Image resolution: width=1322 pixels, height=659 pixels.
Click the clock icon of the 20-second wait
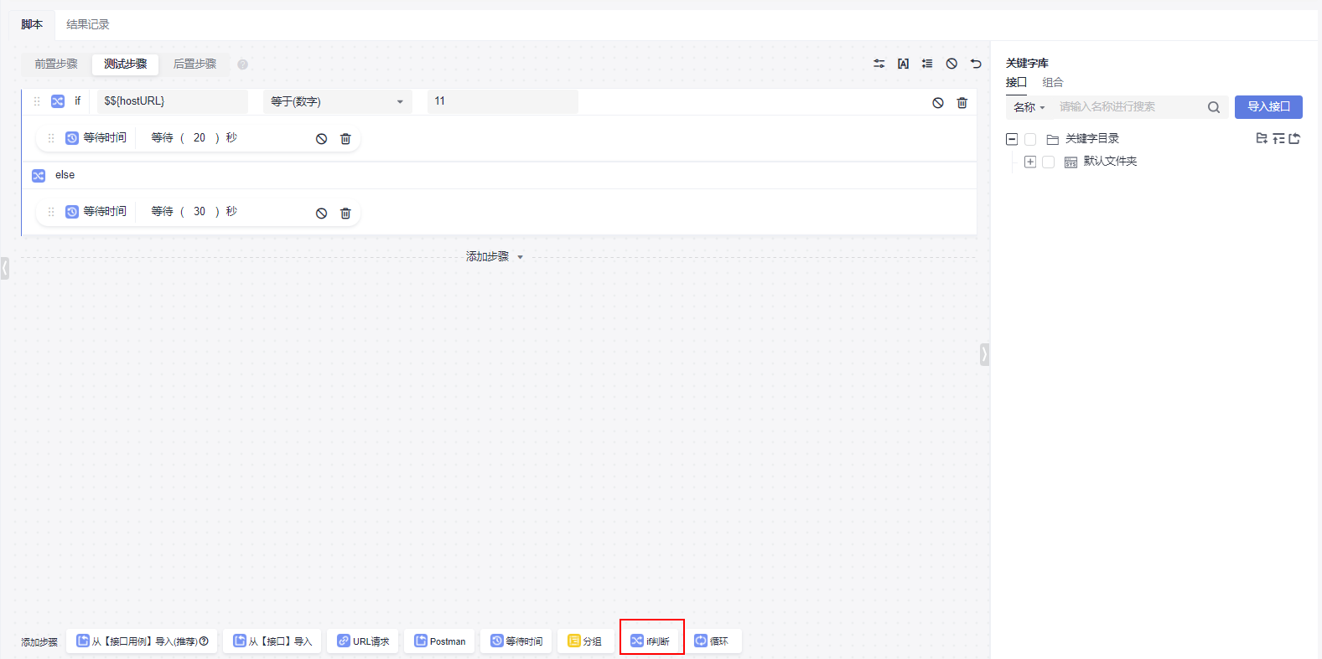pos(72,138)
